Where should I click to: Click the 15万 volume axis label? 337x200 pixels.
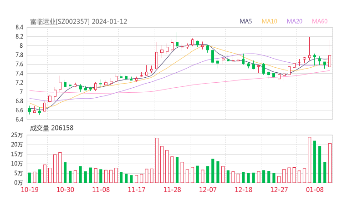click(x=17, y=154)
